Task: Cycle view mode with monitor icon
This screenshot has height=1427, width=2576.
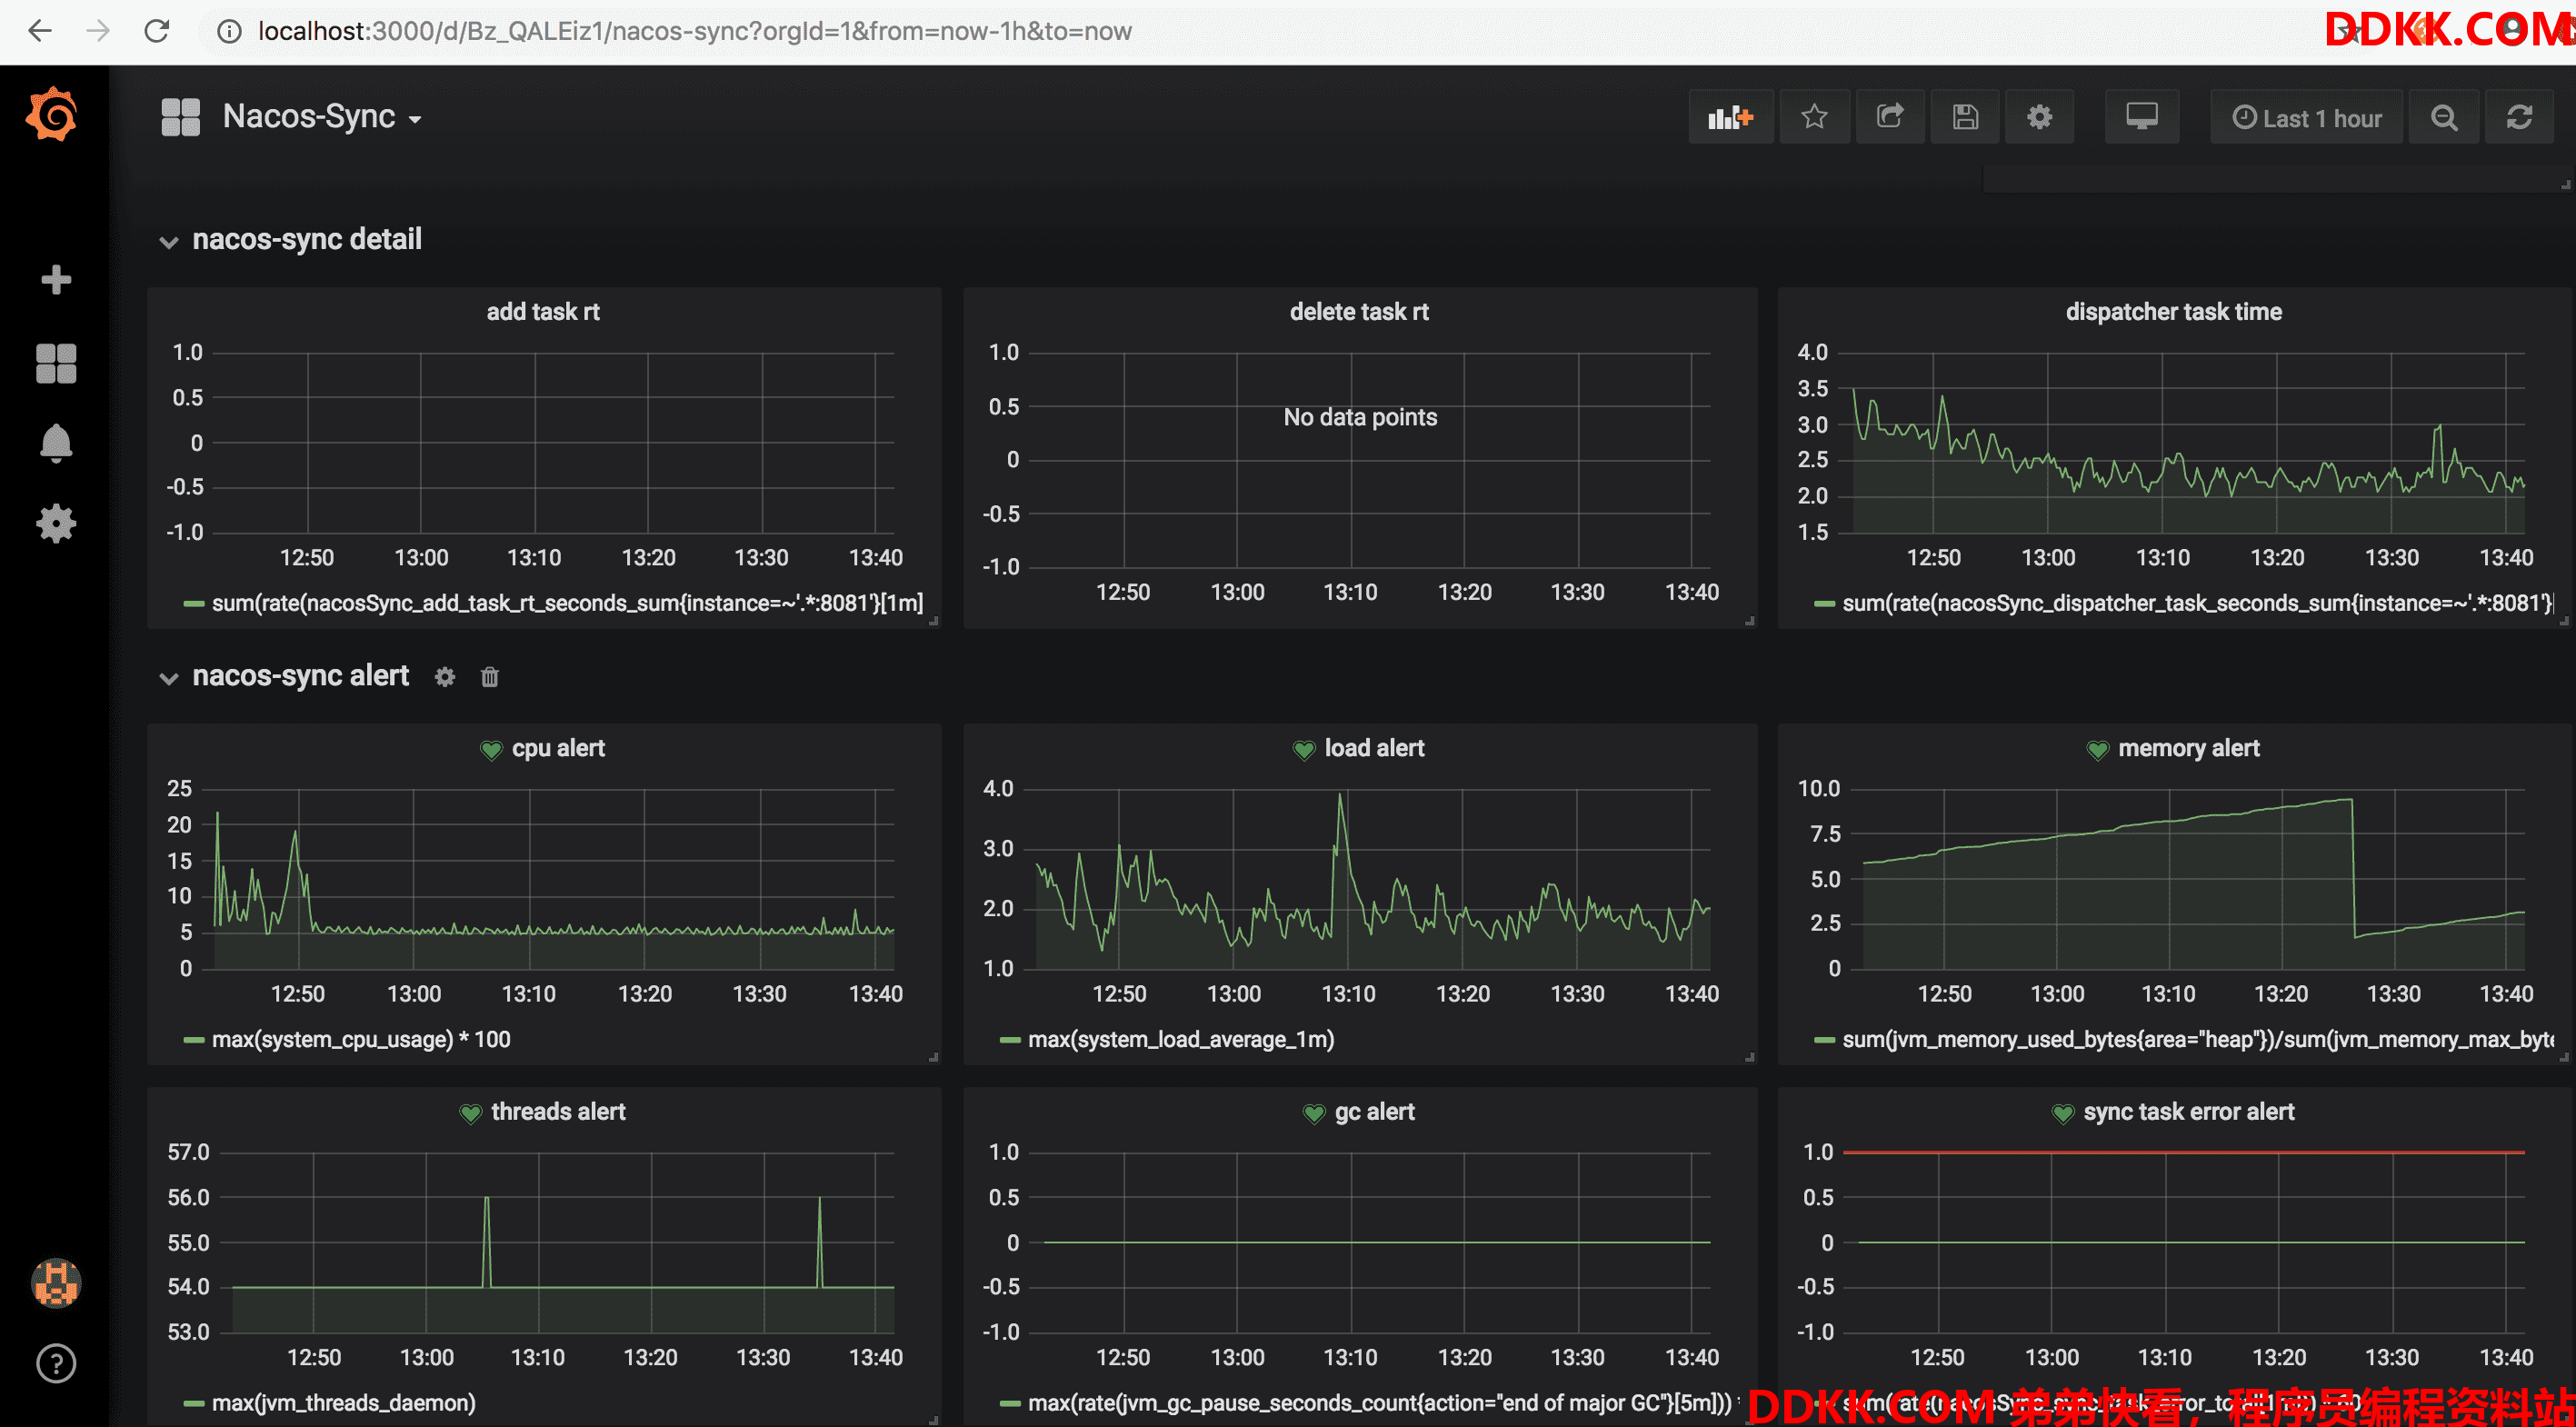Action: click(x=2141, y=117)
